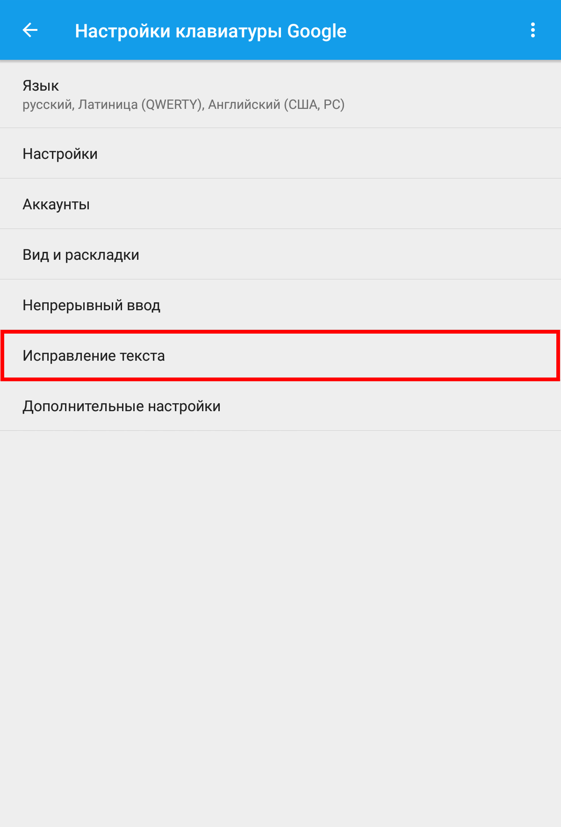The height and width of the screenshot is (827, 561).
Task: Open the Язык language settings
Action: click(280, 94)
